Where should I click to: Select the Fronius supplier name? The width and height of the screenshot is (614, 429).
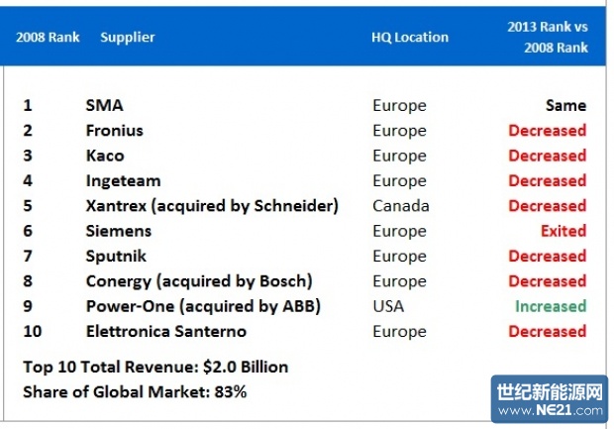point(114,131)
